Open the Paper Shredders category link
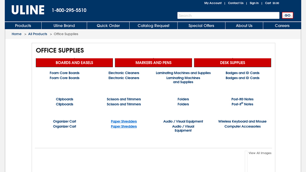 (124, 122)
